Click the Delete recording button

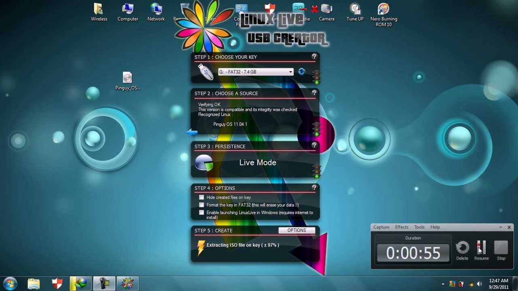tap(462, 251)
